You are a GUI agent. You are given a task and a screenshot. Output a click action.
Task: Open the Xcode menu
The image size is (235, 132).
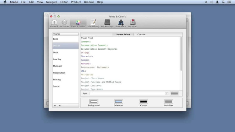coord(14,2)
